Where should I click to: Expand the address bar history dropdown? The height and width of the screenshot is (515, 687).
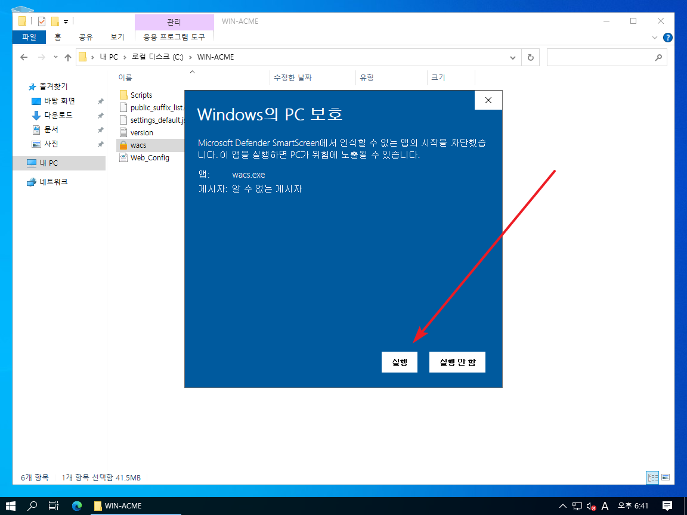[x=513, y=57]
